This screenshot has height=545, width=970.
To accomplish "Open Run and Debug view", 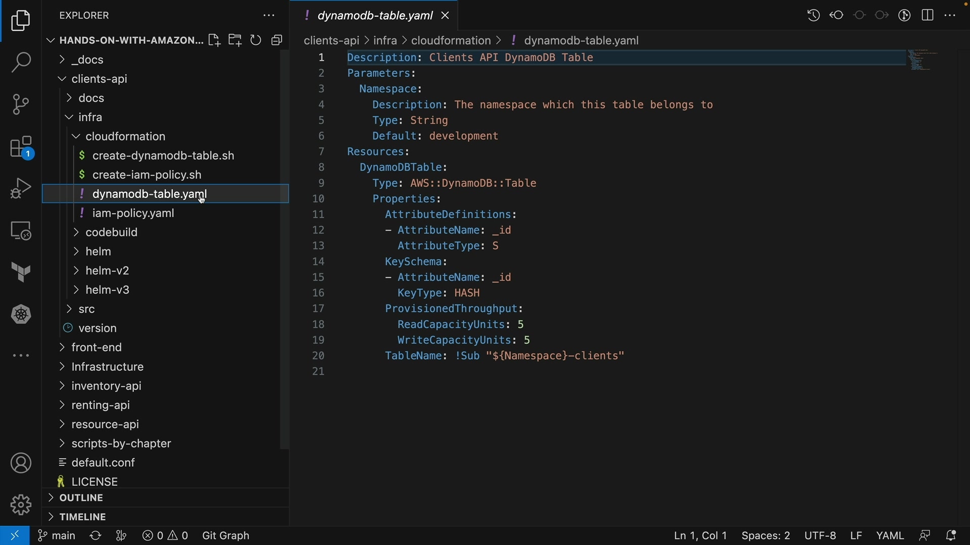I will click(x=21, y=189).
